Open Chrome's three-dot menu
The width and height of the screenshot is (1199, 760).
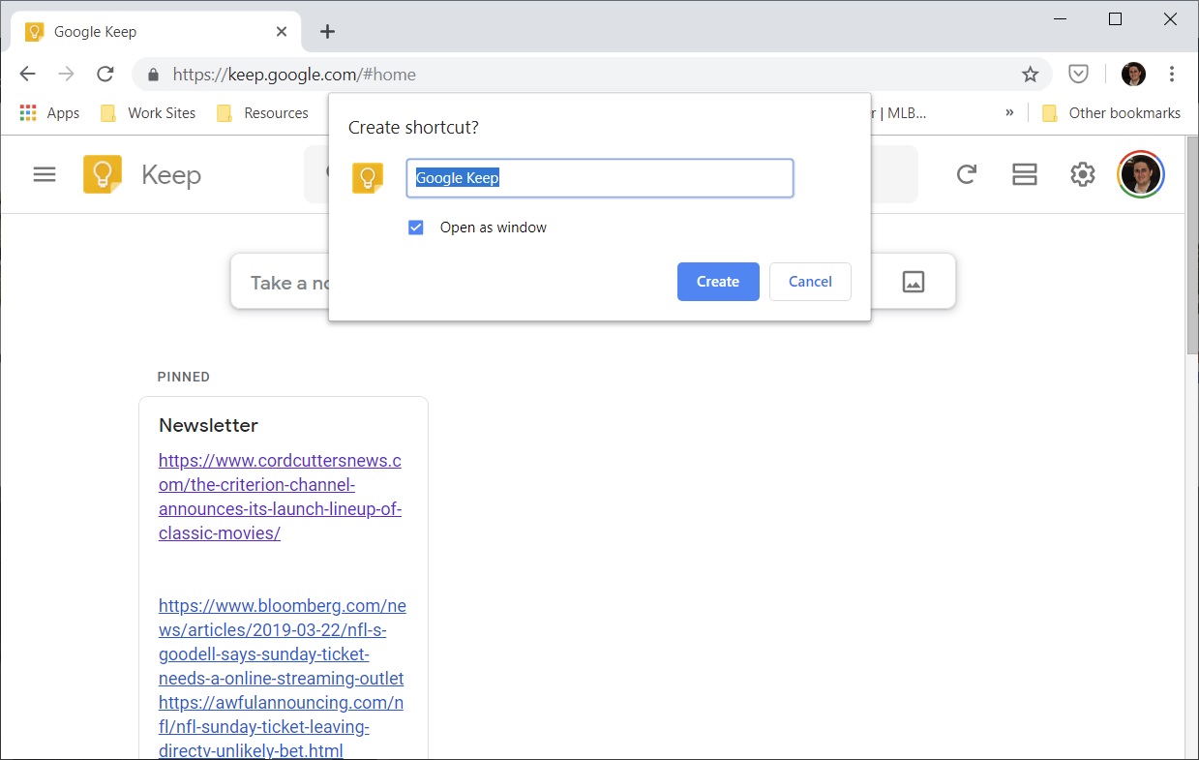point(1172,75)
